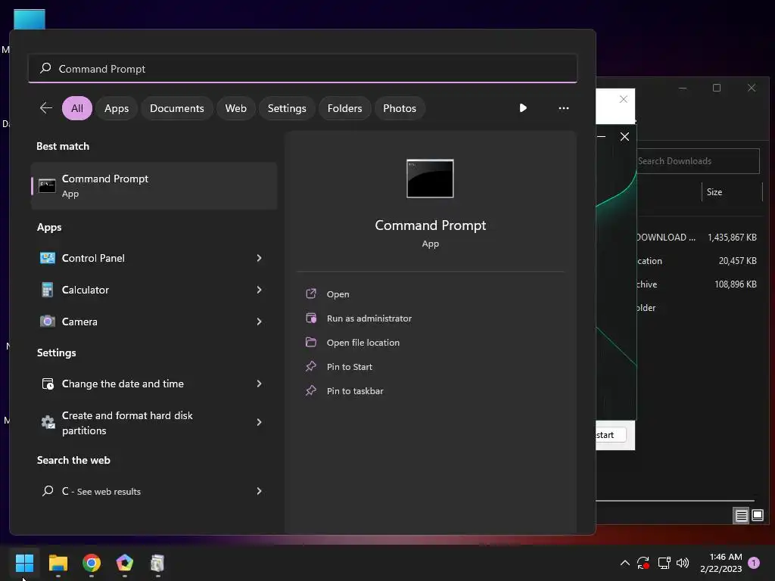Open the three-dot more options menu
775x581 pixels.
(563, 107)
